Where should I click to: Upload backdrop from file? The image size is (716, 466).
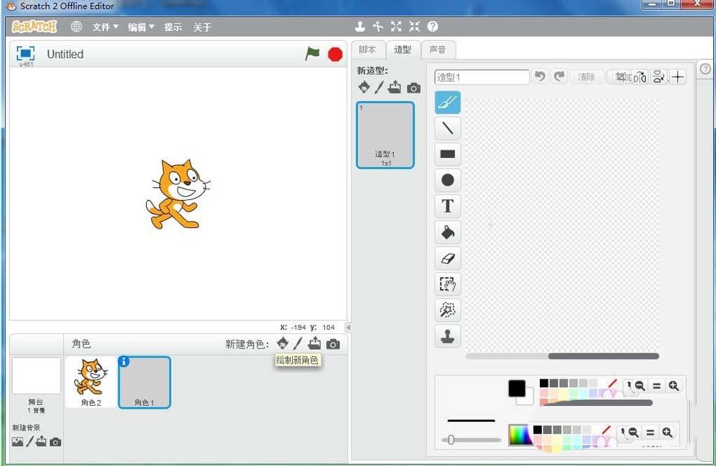pyautogui.click(x=41, y=442)
